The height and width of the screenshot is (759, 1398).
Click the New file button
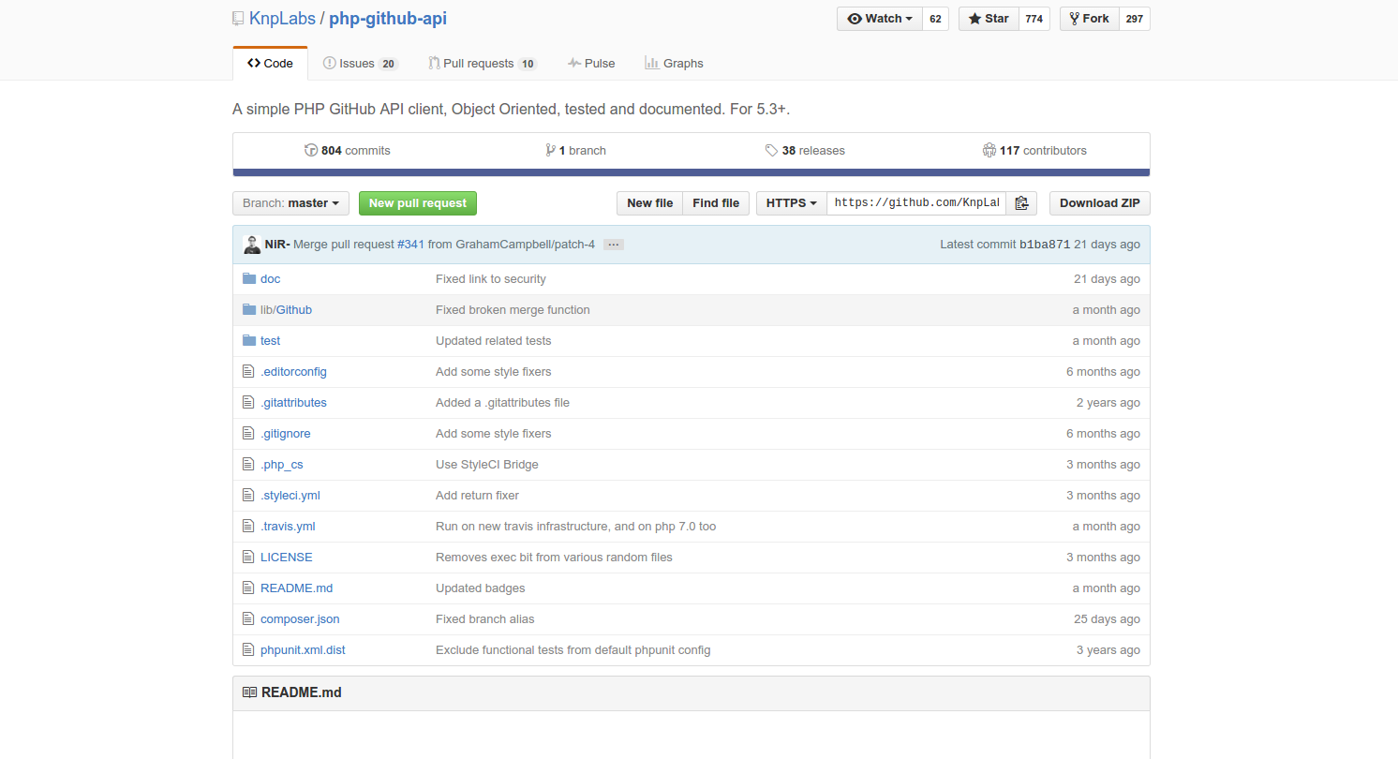click(649, 203)
